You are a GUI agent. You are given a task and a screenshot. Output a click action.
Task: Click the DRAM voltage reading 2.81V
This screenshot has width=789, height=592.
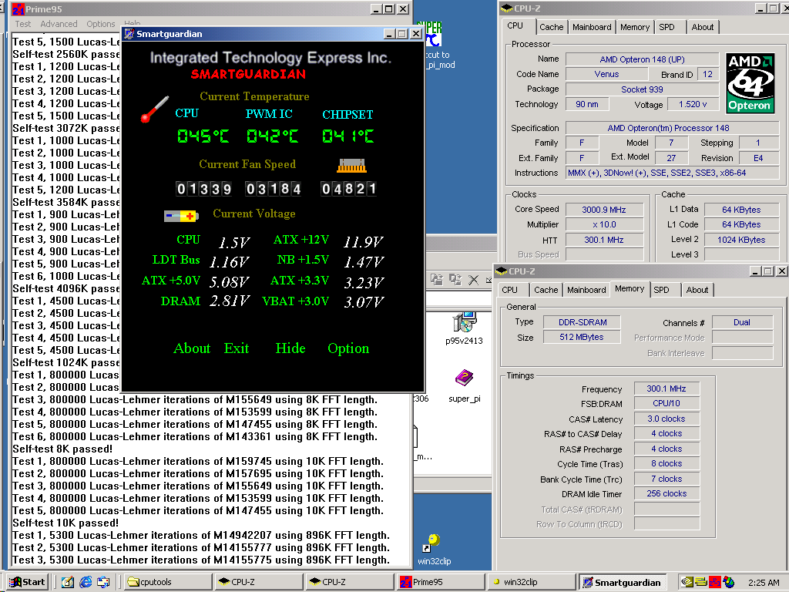[x=230, y=301]
